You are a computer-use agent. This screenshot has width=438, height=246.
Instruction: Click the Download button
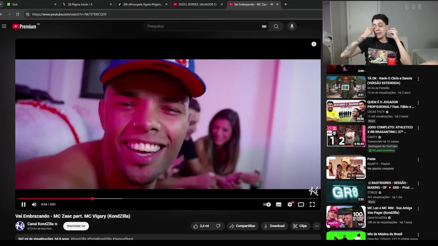[274, 226]
